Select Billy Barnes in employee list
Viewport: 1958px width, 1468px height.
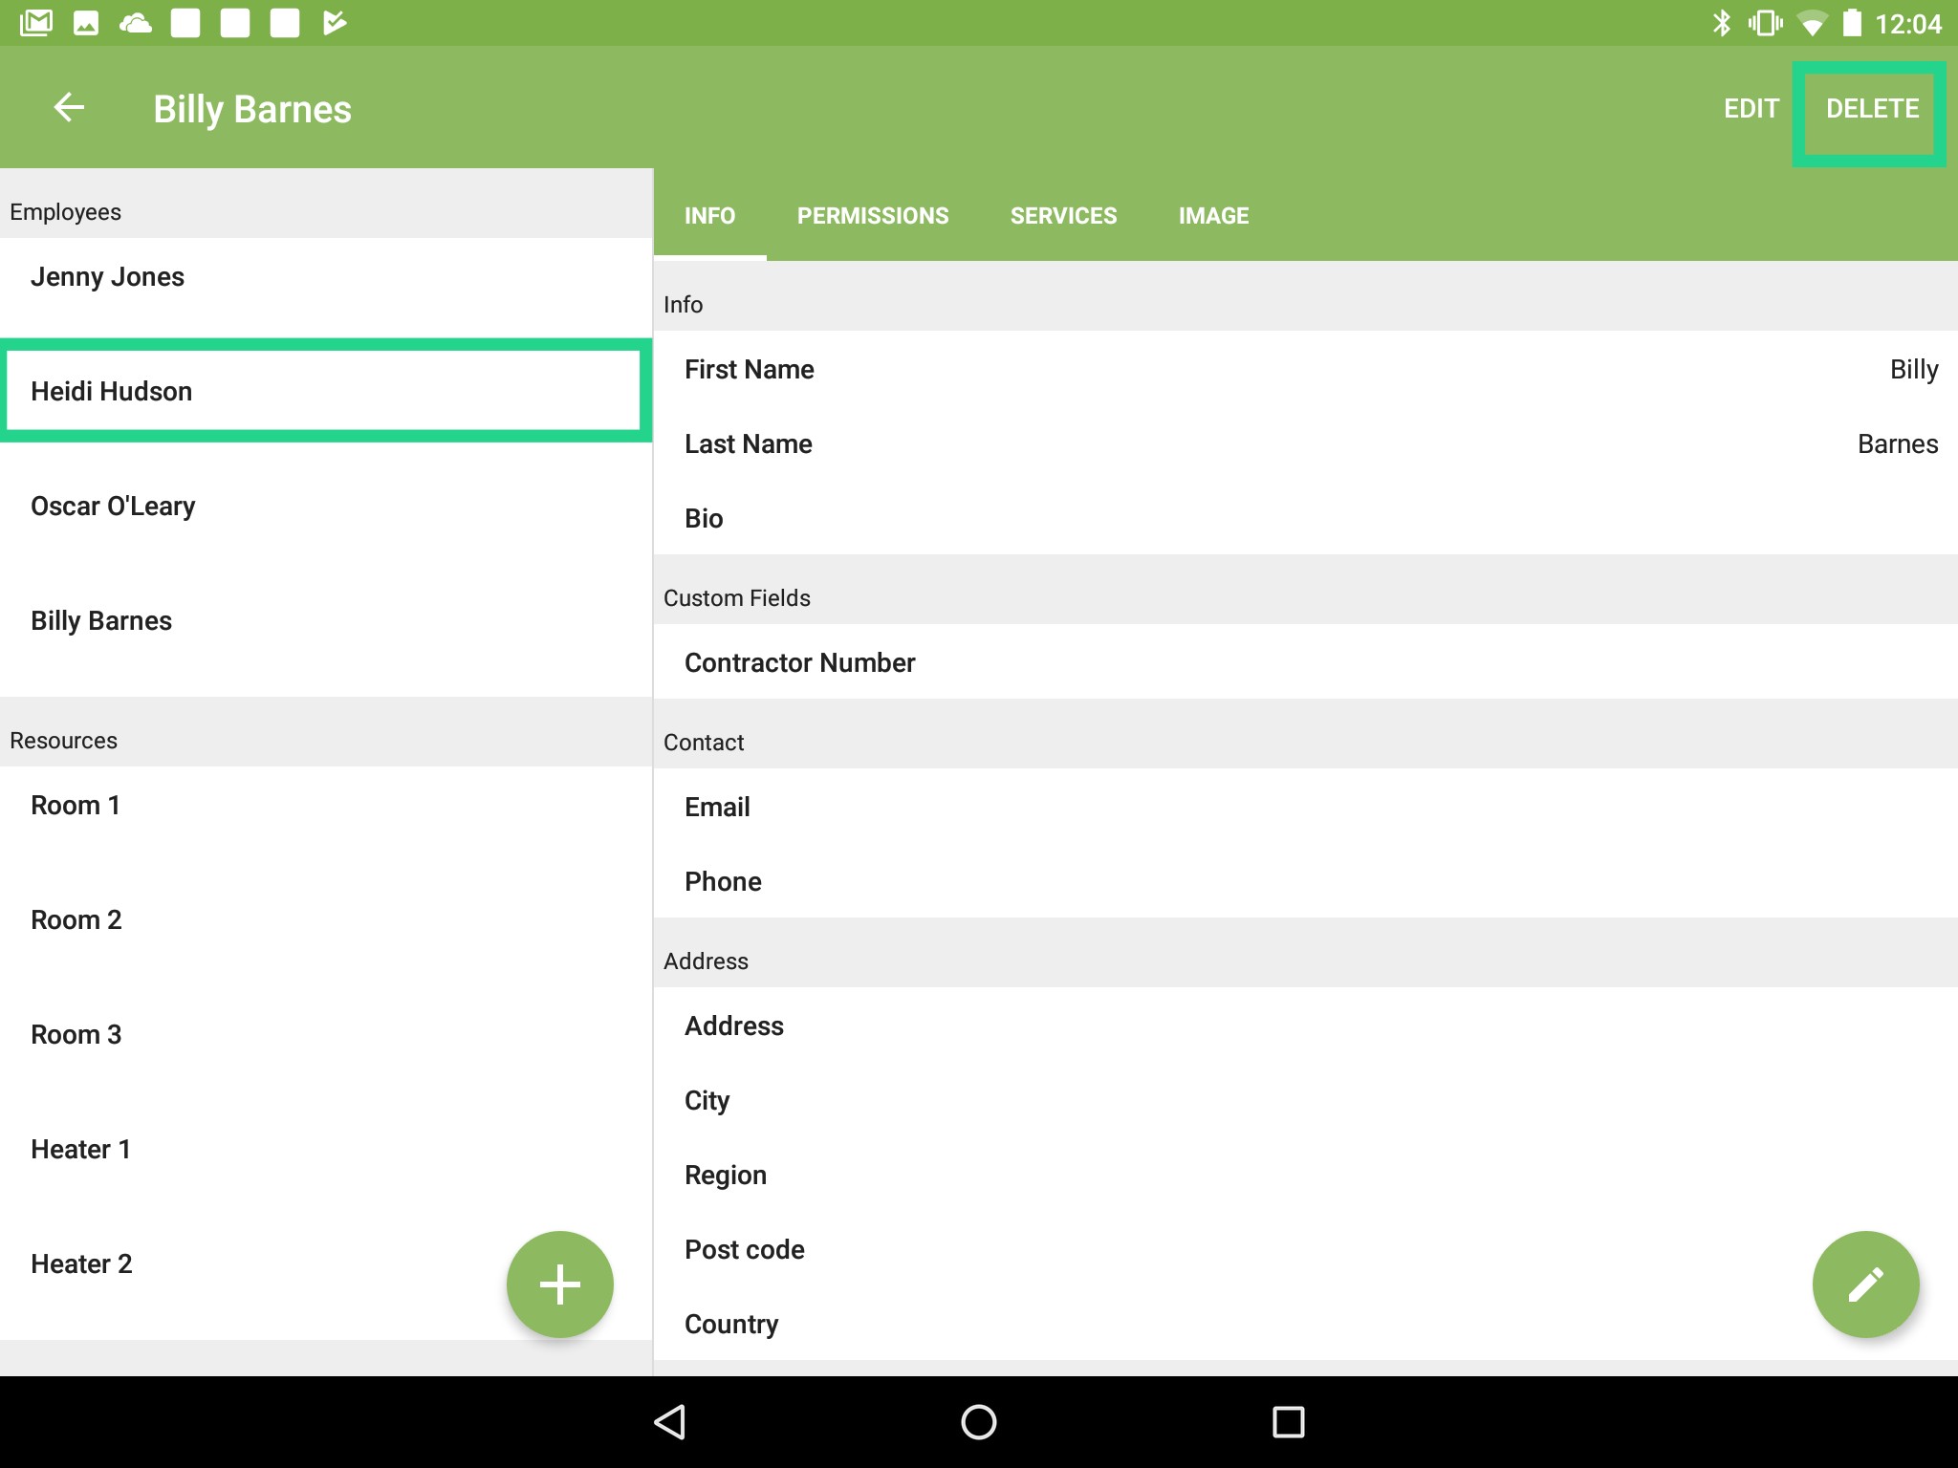(326, 621)
